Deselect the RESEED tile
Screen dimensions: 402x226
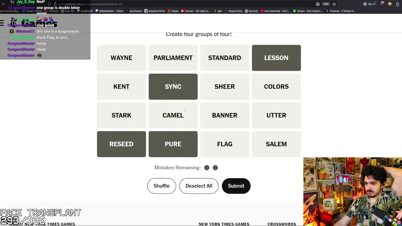click(121, 144)
